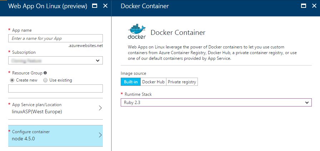The image size is (320, 151).
Task: Close the Docker Container blade
Action: (314, 6)
